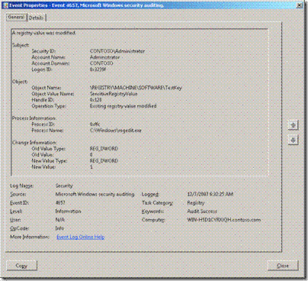Screen dimensions: 308x281
Task: Click the User value N/A
Action: [60, 220]
